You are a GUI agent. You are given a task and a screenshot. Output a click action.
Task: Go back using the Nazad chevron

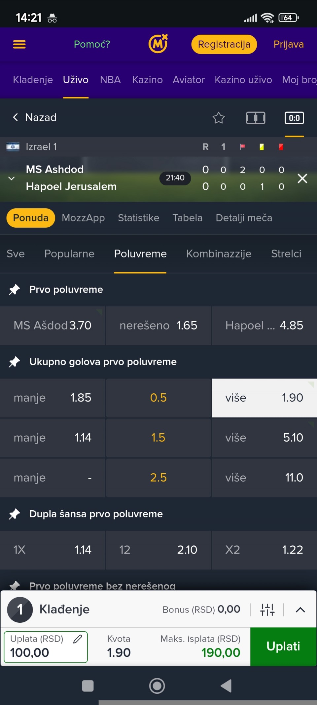[x=16, y=117]
